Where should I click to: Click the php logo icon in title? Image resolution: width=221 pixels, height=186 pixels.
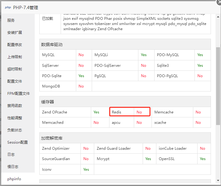coord(8,7)
